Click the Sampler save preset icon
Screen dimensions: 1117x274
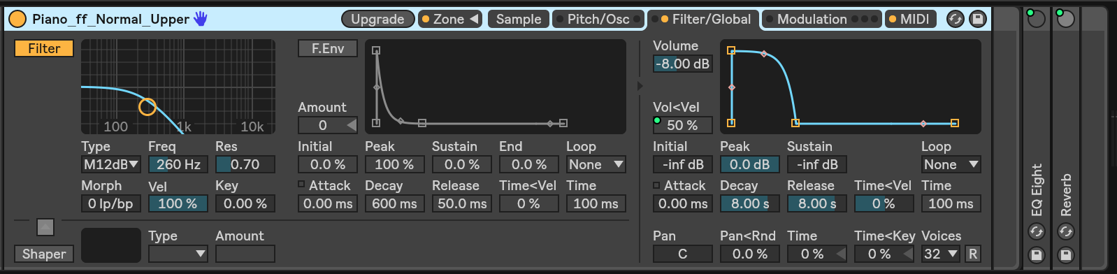[978, 19]
